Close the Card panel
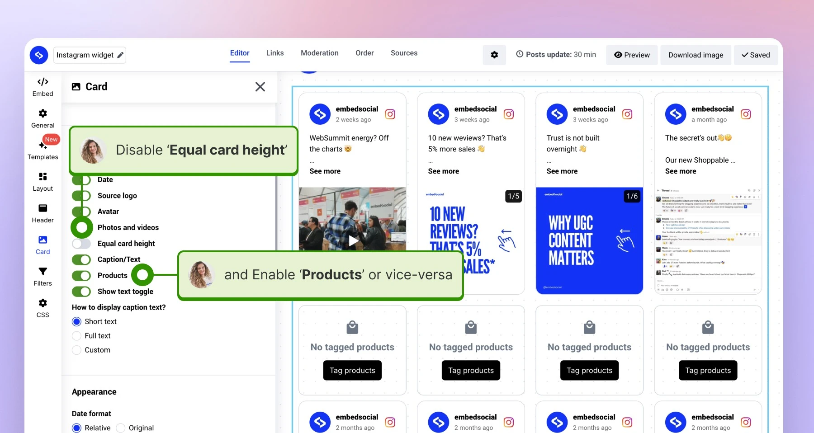Image resolution: width=814 pixels, height=433 pixels. click(x=260, y=87)
